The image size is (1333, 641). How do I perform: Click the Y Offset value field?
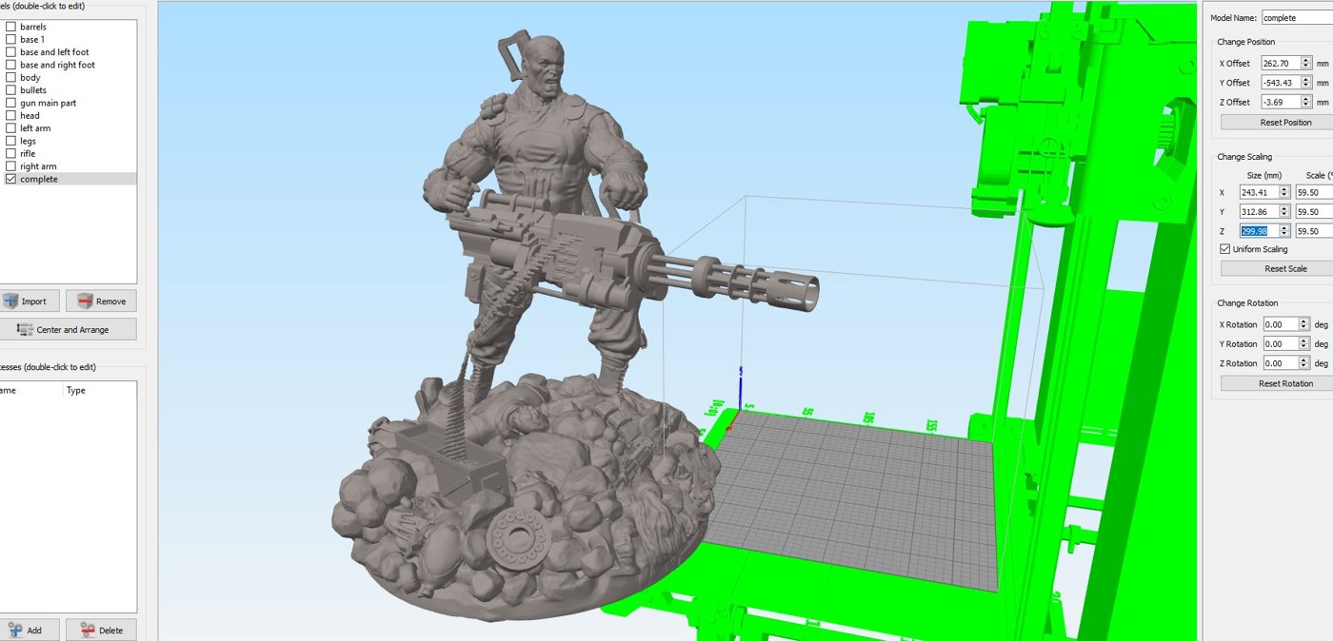click(x=1280, y=83)
